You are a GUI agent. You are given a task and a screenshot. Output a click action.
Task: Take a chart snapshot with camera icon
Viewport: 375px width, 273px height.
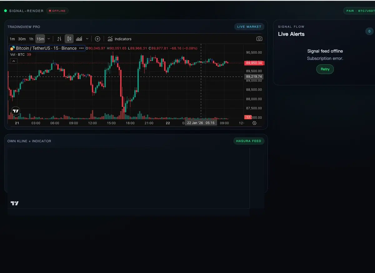pos(259,39)
